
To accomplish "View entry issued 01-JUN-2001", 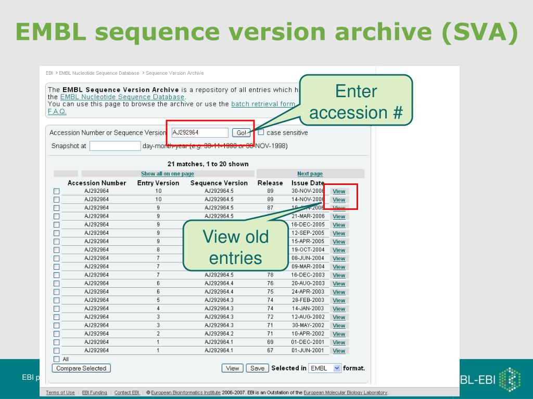I will [339, 351].
